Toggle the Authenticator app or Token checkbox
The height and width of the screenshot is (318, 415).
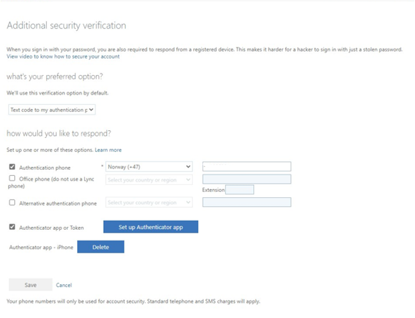tap(12, 227)
